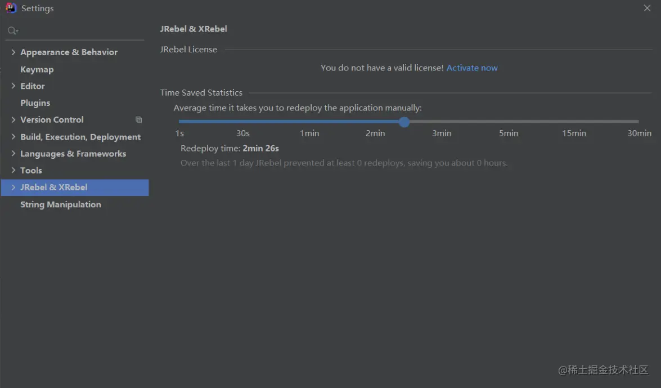Image resolution: width=661 pixels, height=388 pixels.
Task: Click the Activate now license link
Action: [x=472, y=68]
